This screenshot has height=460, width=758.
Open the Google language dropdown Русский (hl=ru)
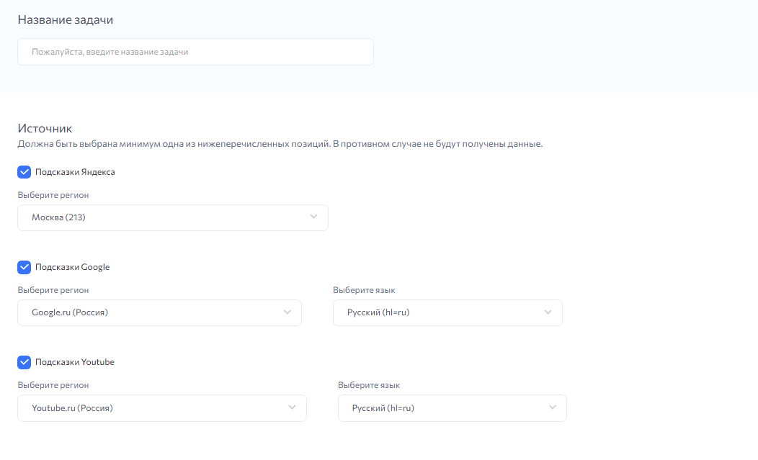pos(447,312)
